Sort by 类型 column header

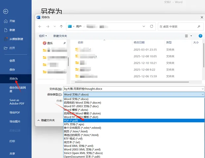(x=169, y=42)
